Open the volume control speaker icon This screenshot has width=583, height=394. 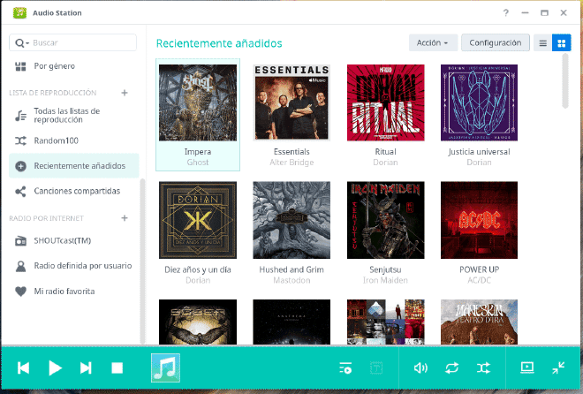point(420,368)
